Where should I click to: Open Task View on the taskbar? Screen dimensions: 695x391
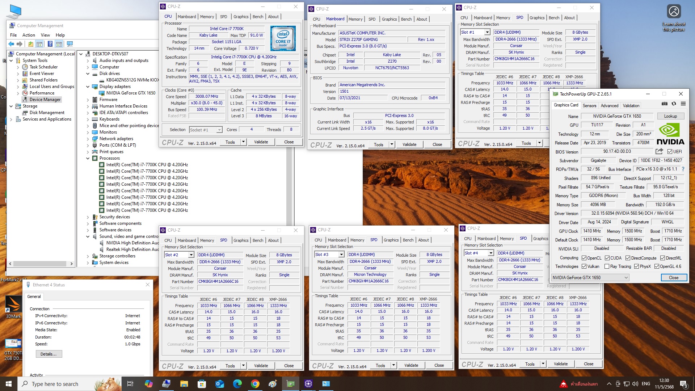pos(130,384)
